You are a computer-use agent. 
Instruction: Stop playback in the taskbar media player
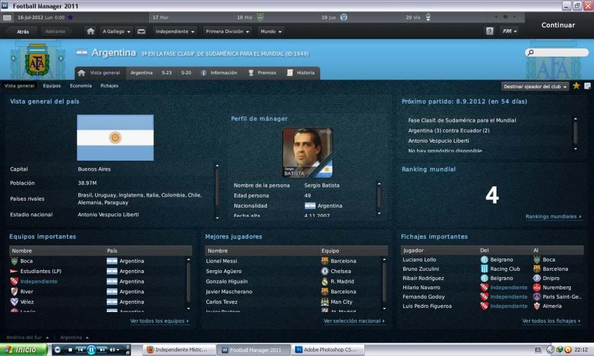(70, 350)
